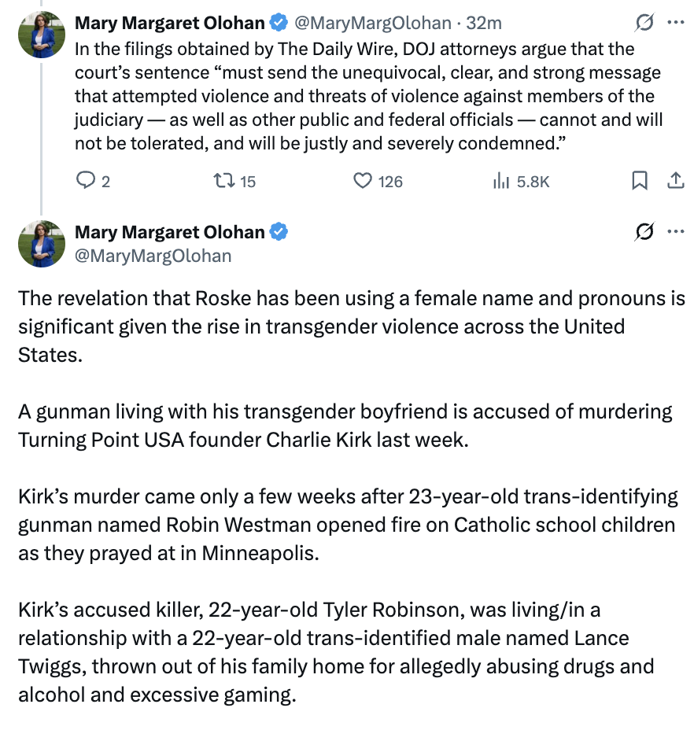Screen dimensions: 694x730
Task: Bookmark the first tweet
Action: pos(640,181)
